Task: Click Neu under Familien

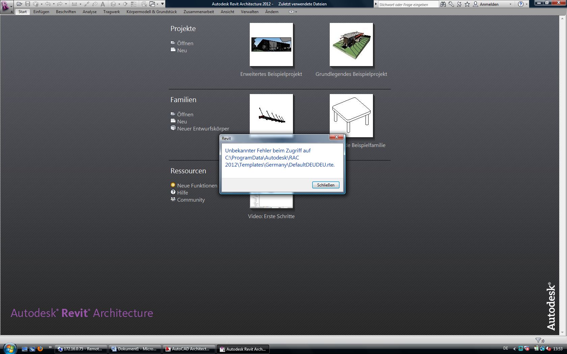Action: 182,121
